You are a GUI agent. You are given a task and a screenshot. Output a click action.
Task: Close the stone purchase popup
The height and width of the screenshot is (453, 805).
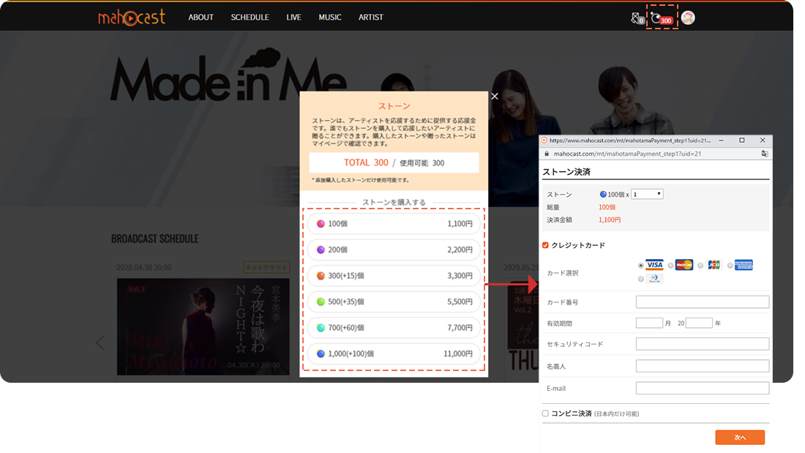coord(495,96)
